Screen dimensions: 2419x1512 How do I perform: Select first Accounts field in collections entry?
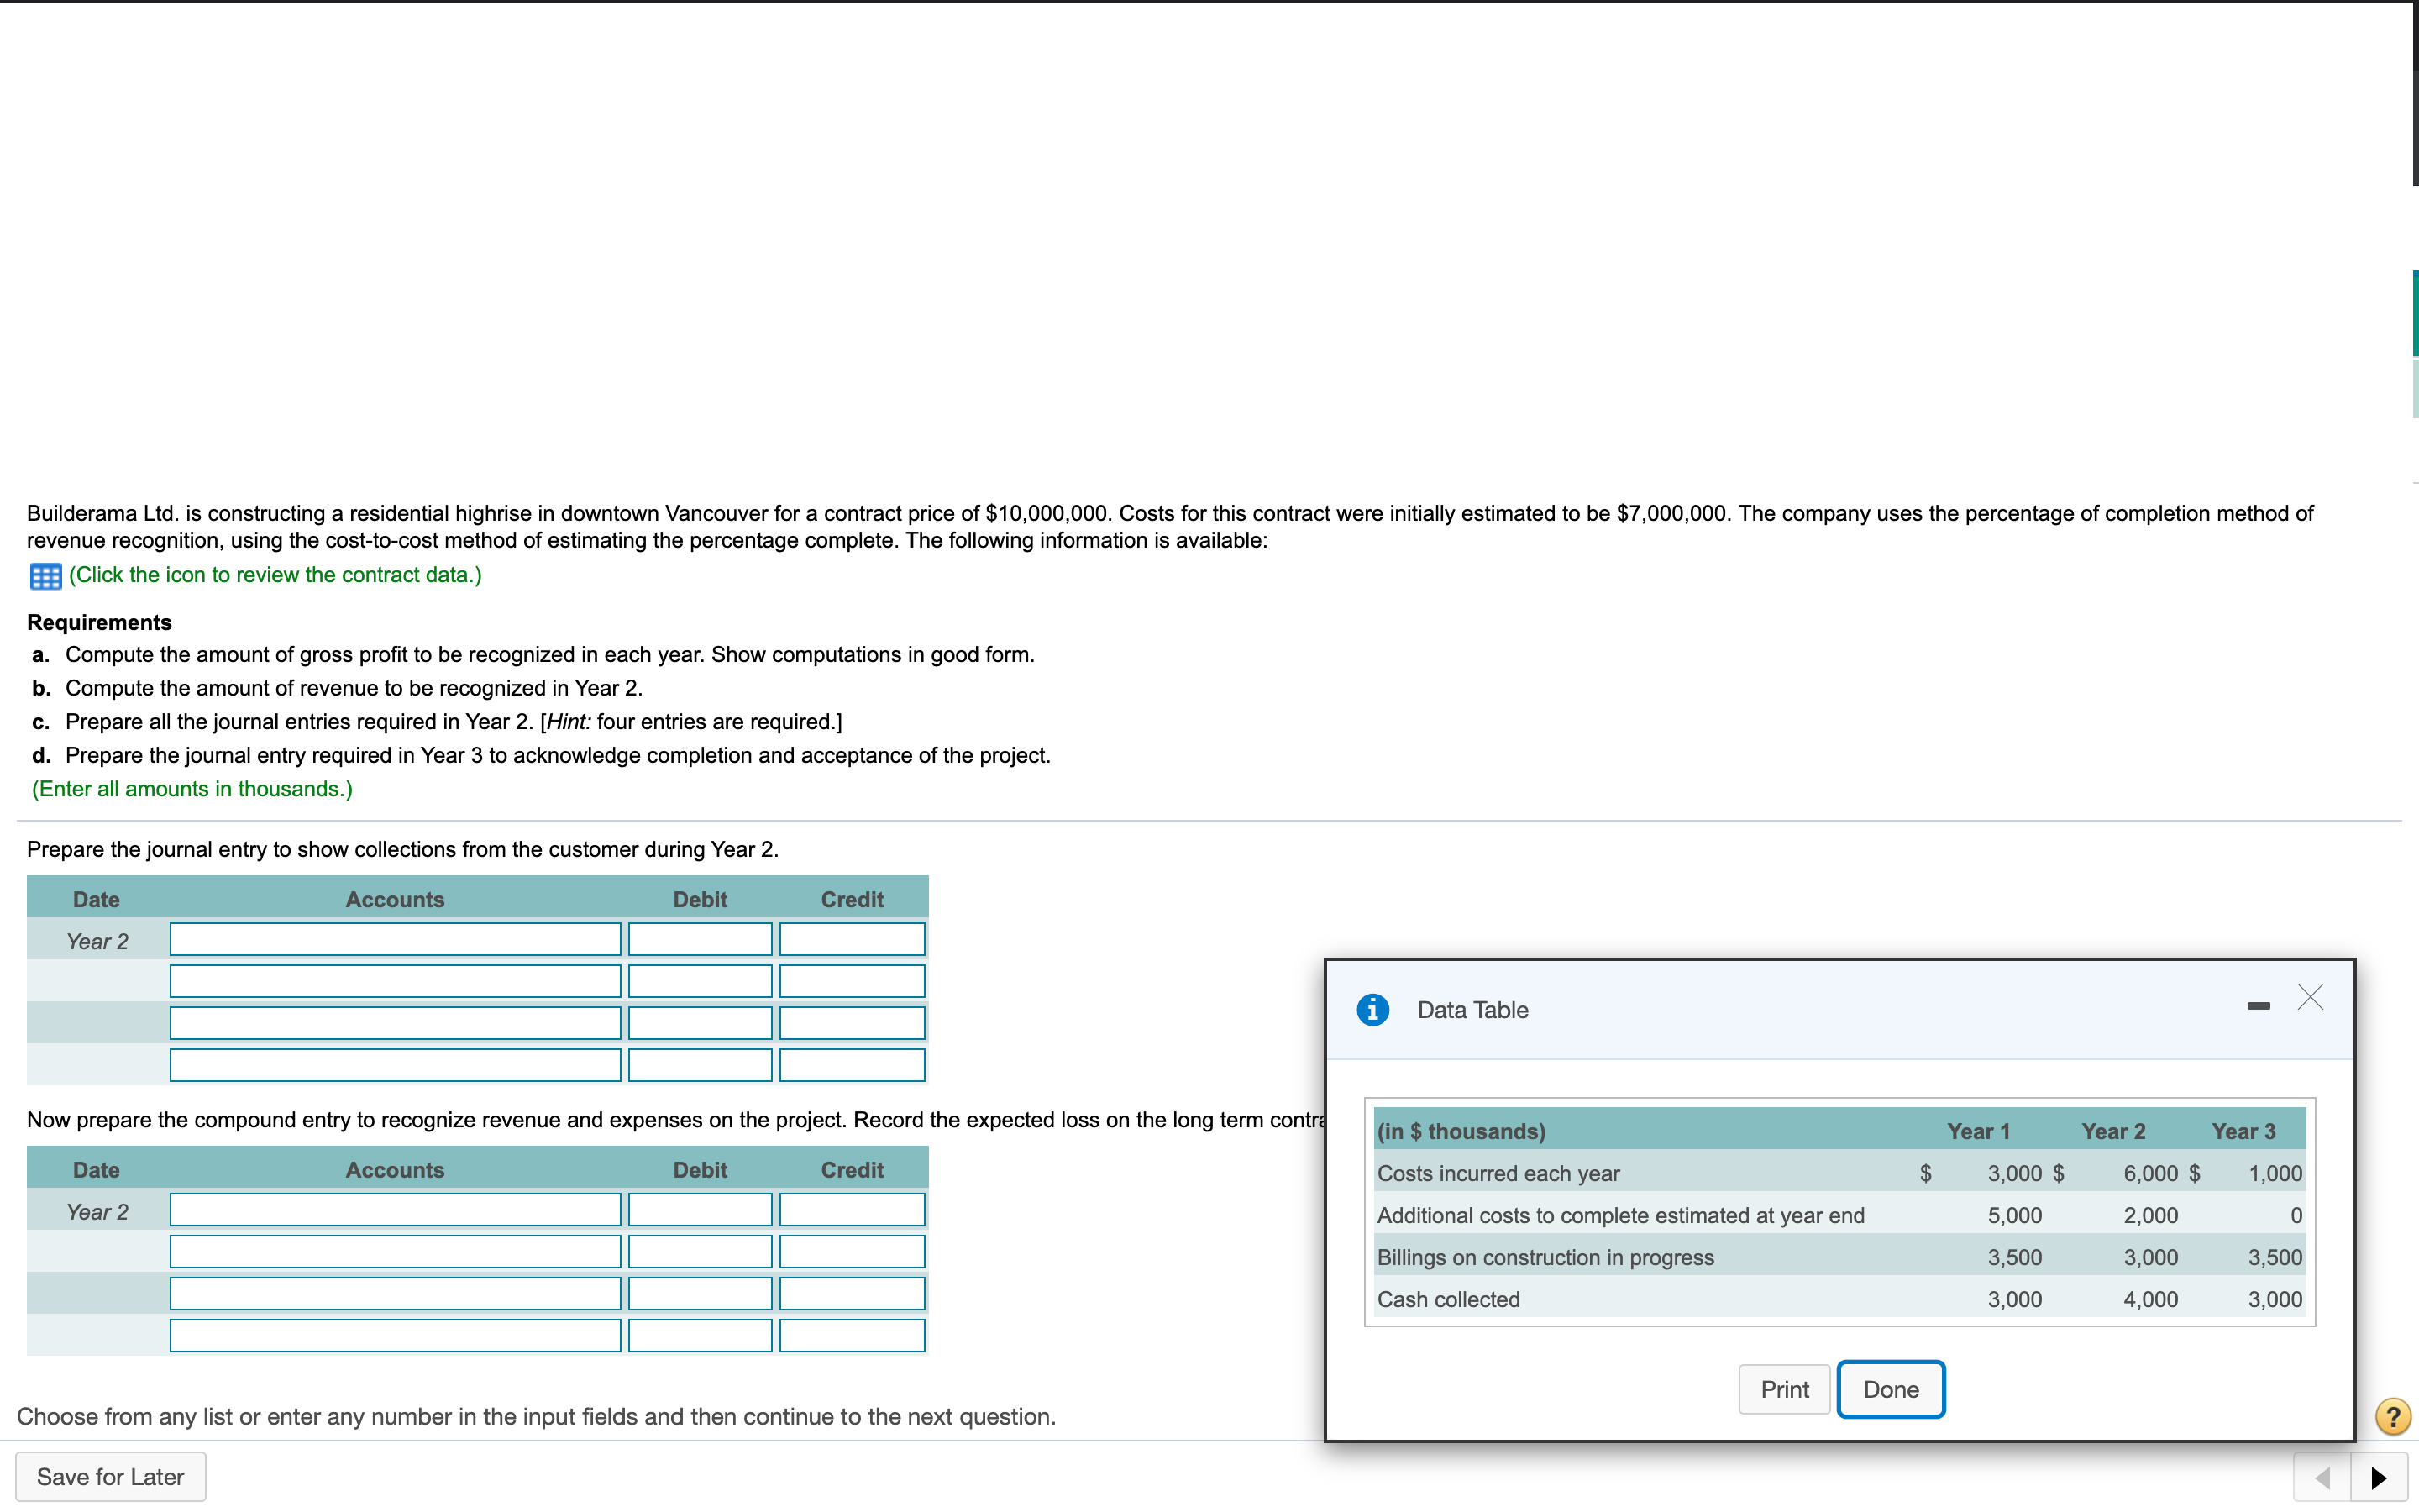(395, 940)
